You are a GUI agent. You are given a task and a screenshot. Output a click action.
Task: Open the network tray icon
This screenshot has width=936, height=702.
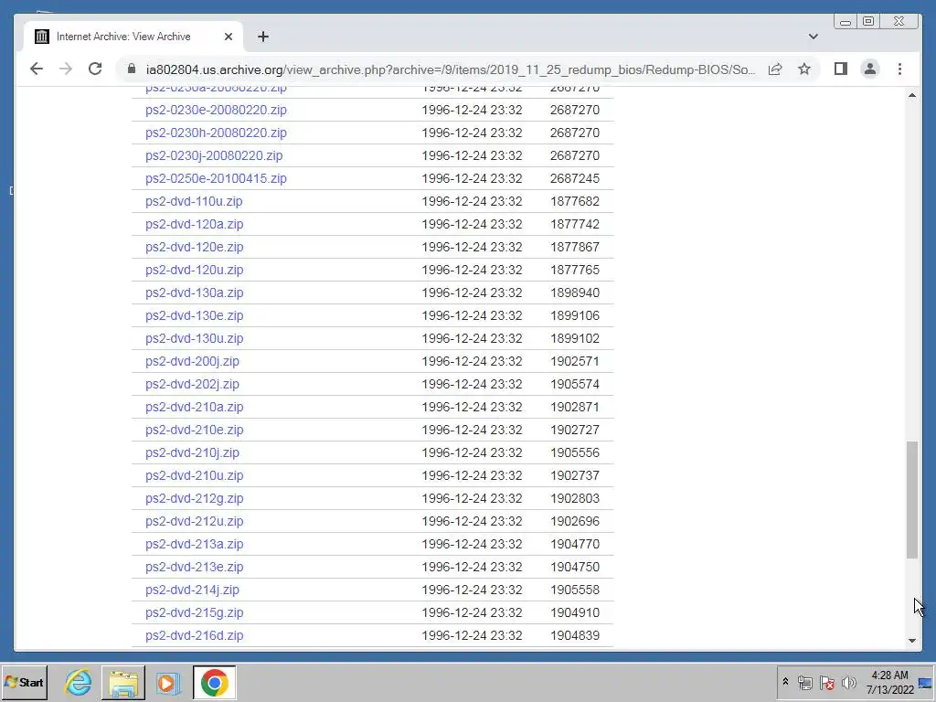point(804,682)
